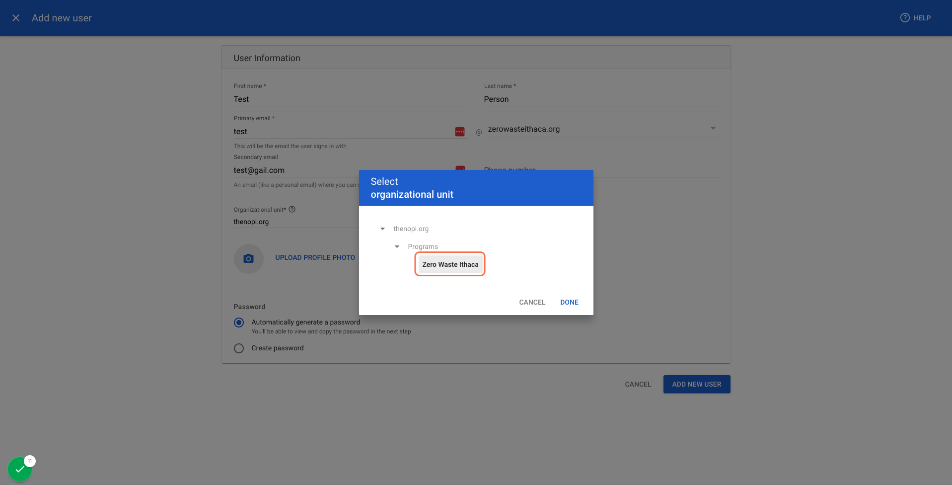Screen dimensions: 952x485
Task: Select the Programs organizational unit
Action: pos(423,246)
